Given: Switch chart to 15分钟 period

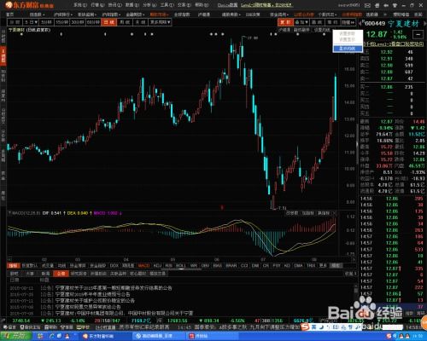Looking at the screenshot, I should point(61,22).
